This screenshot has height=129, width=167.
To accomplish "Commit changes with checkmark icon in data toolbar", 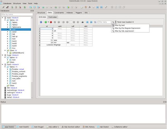I will (x=55, y=22).
